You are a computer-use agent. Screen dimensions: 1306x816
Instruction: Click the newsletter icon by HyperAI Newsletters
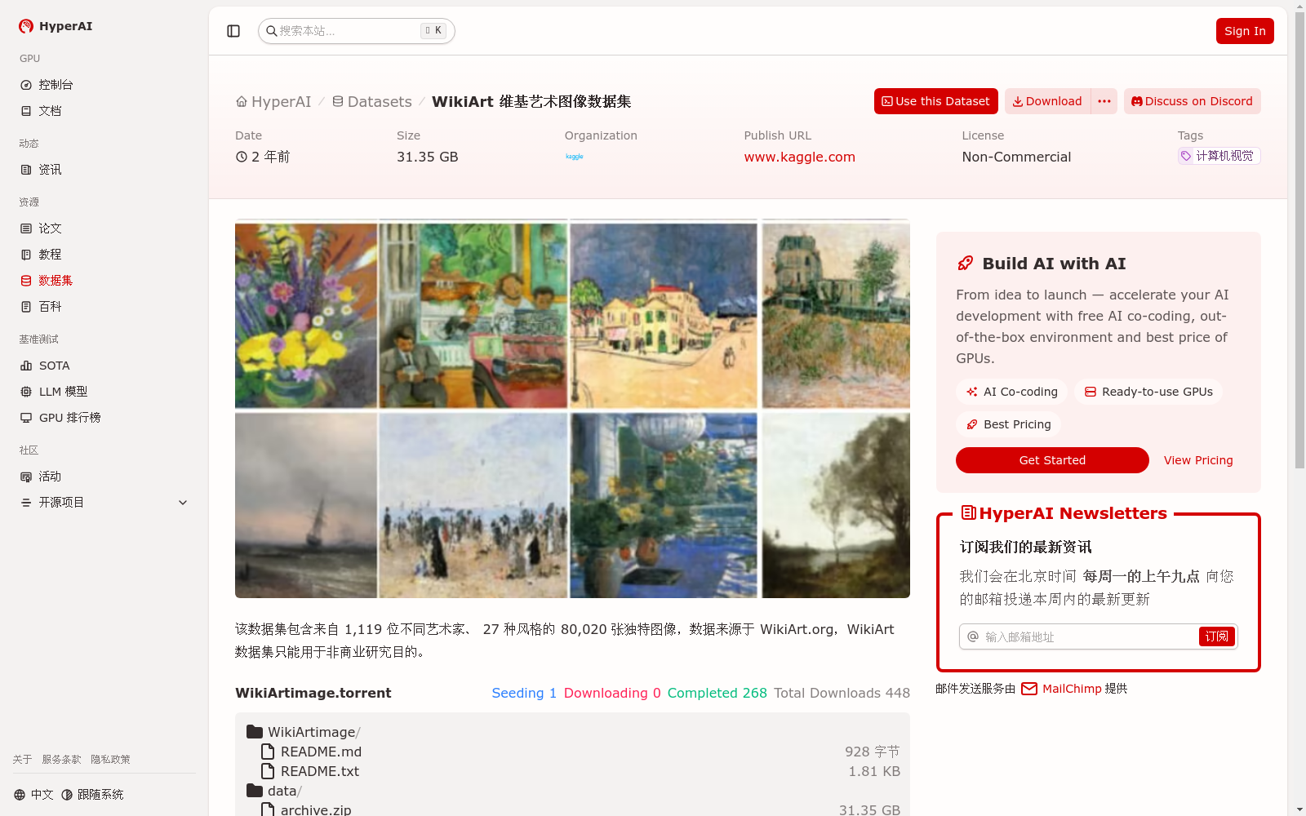(969, 512)
